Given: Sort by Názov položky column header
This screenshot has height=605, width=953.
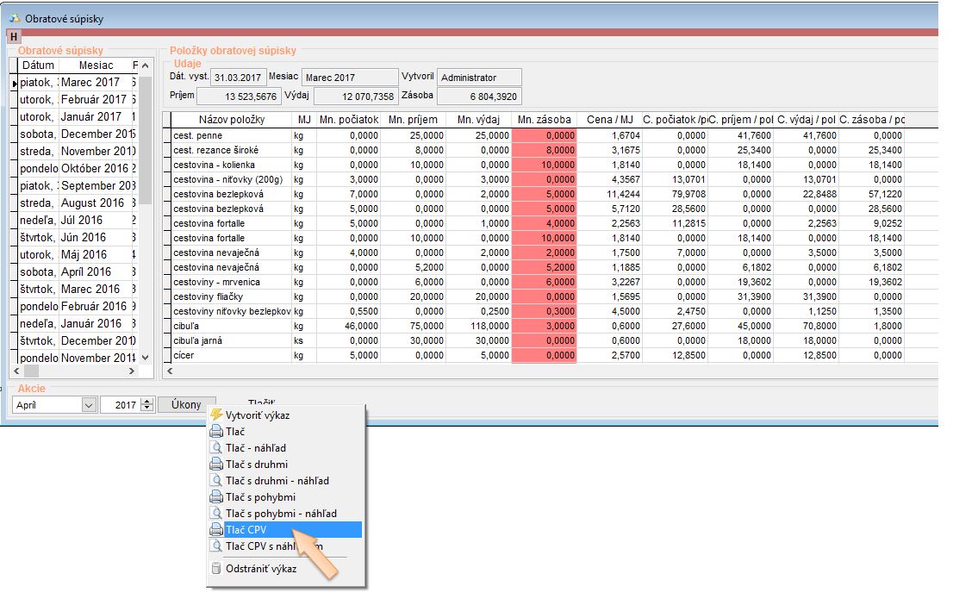Looking at the screenshot, I should point(231,120).
